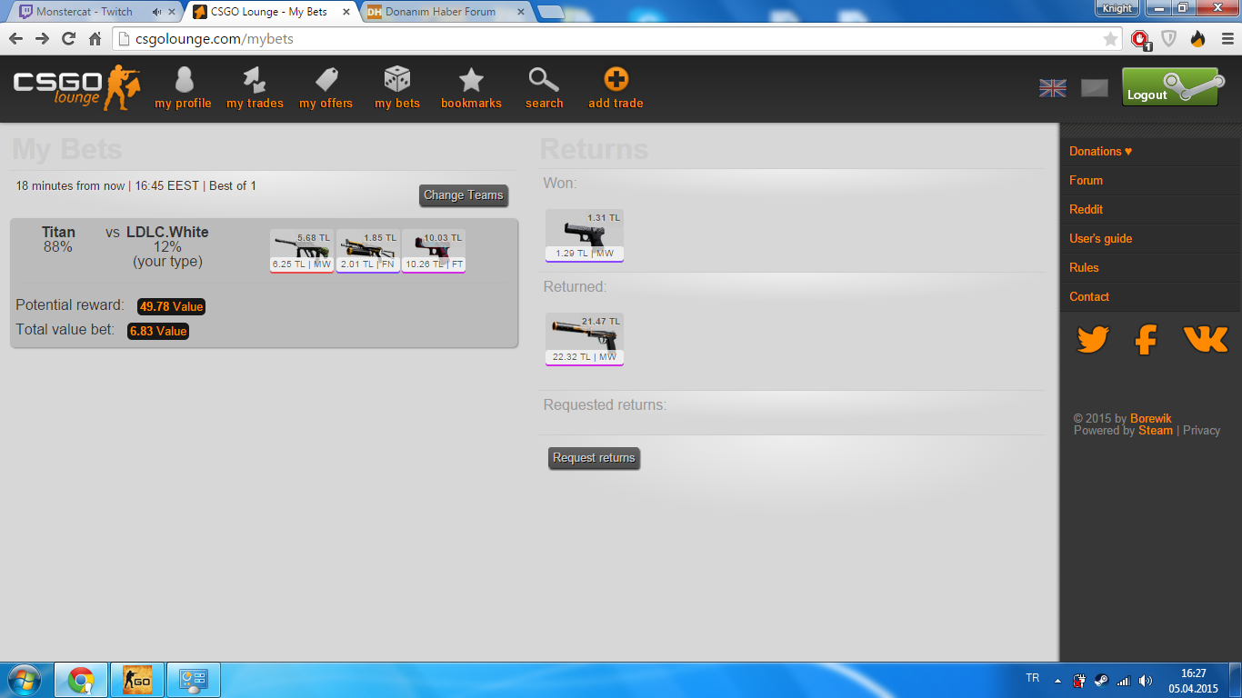Click Request returns button

pos(594,458)
